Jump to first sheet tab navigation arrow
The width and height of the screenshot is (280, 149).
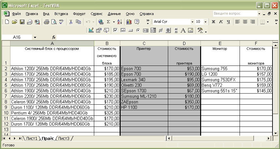tap(4, 138)
